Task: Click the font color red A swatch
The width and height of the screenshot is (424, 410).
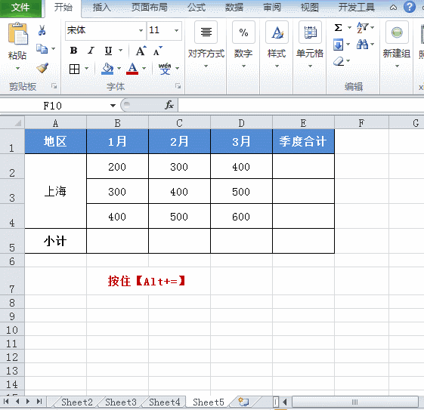Action: tap(132, 68)
